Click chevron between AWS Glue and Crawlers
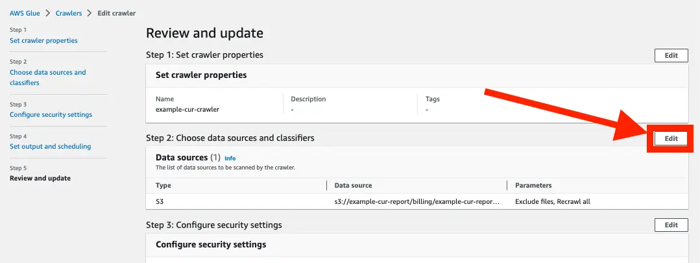The image size is (700, 263). pos(47,13)
